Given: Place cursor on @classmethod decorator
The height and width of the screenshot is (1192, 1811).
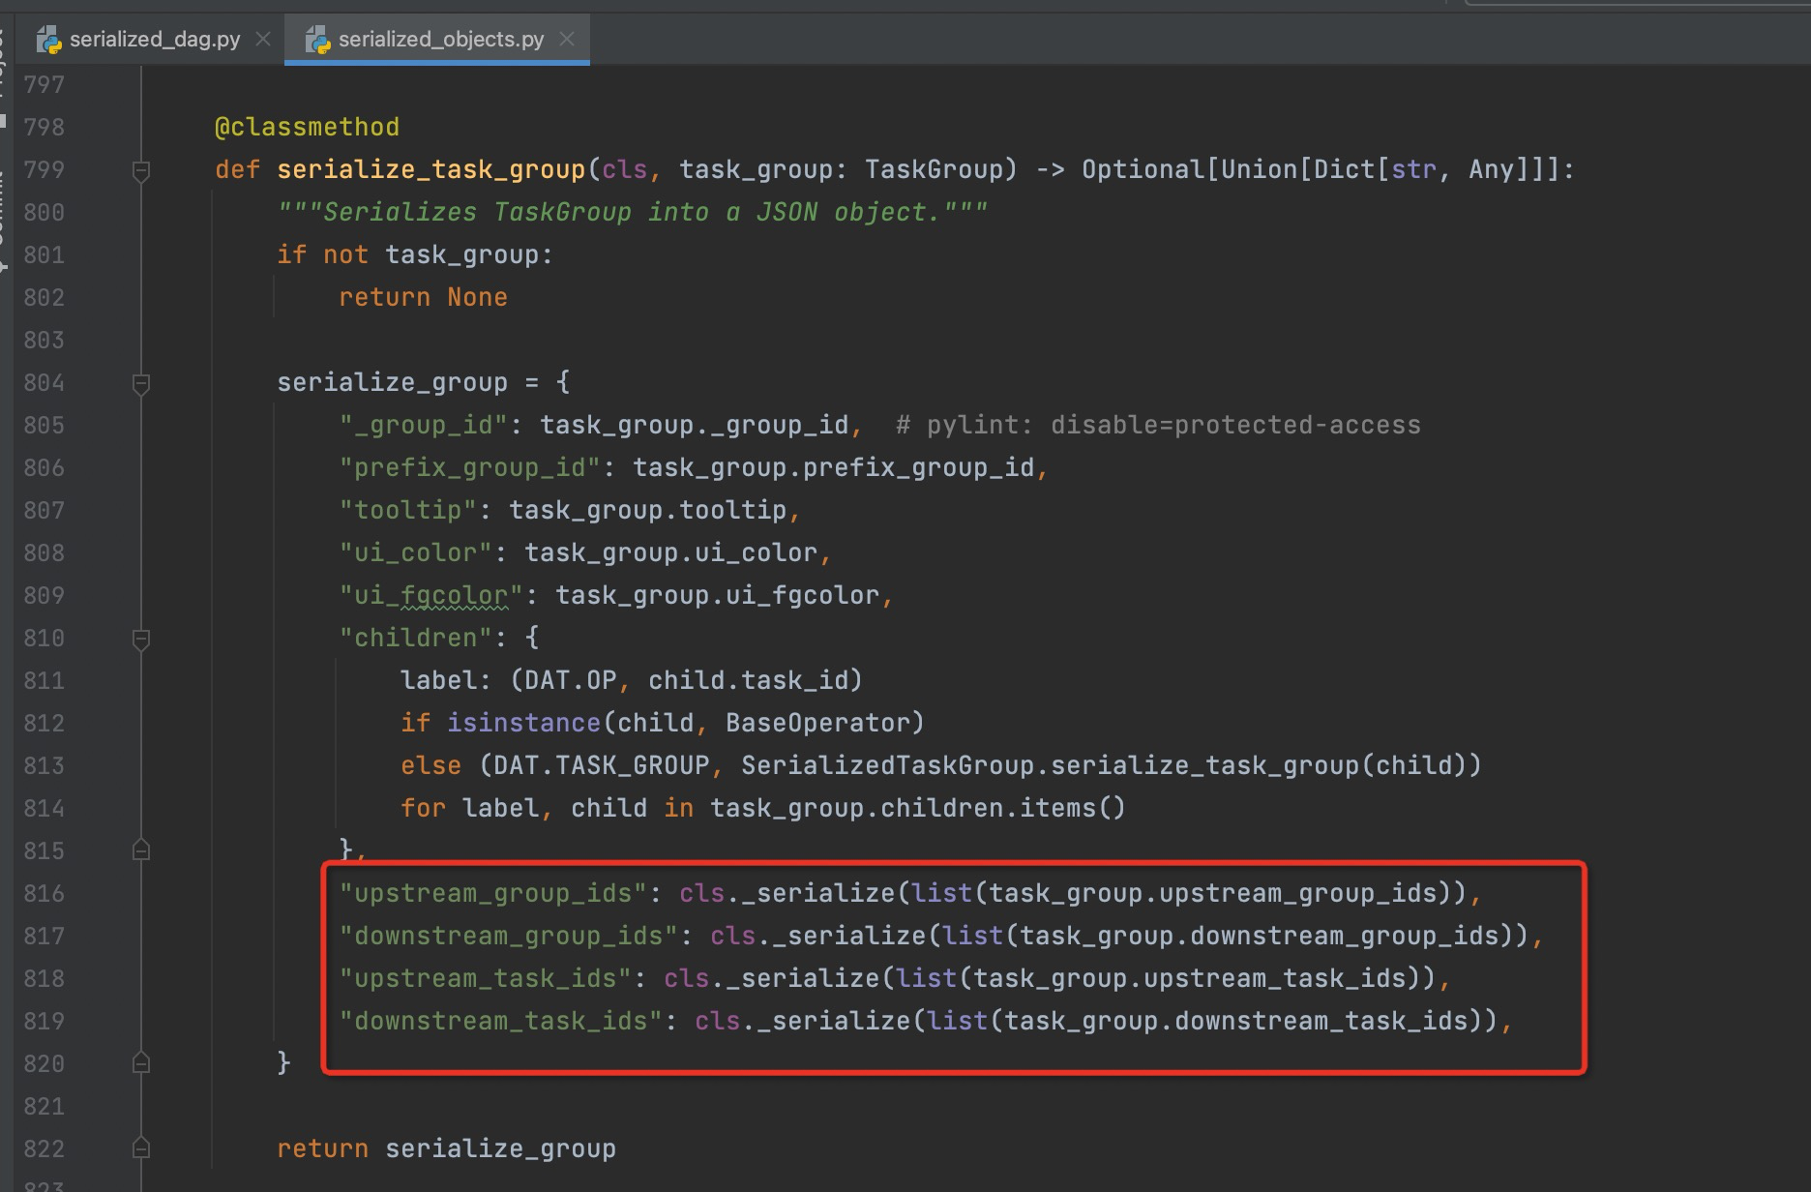Looking at the screenshot, I should [x=307, y=127].
